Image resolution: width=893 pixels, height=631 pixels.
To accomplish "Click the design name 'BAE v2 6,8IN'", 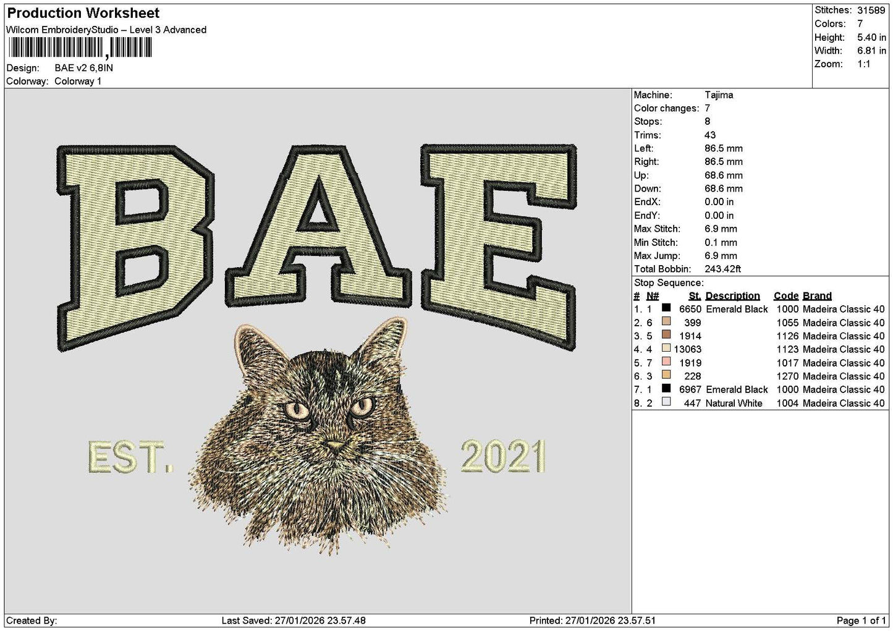I will [84, 68].
